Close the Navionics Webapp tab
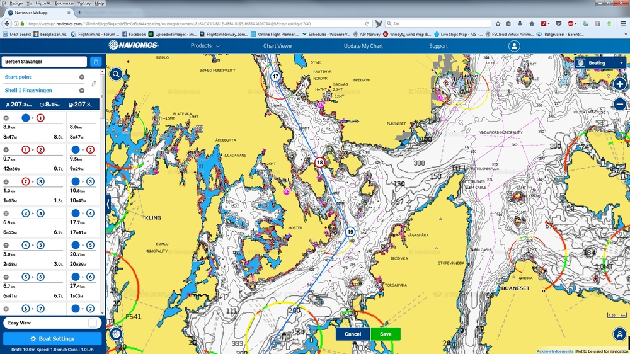Image resolution: width=630 pixels, height=354 pixels. [69, 13]
